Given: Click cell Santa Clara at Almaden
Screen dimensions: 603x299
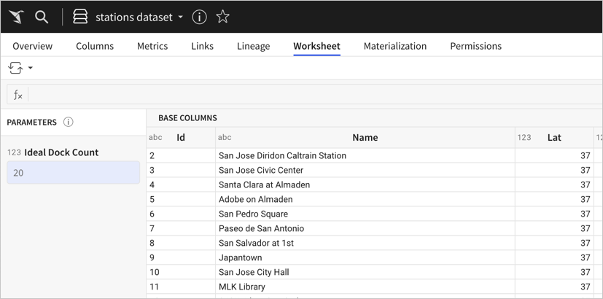Looking at the screenshot, I should [x=365, y=185].
